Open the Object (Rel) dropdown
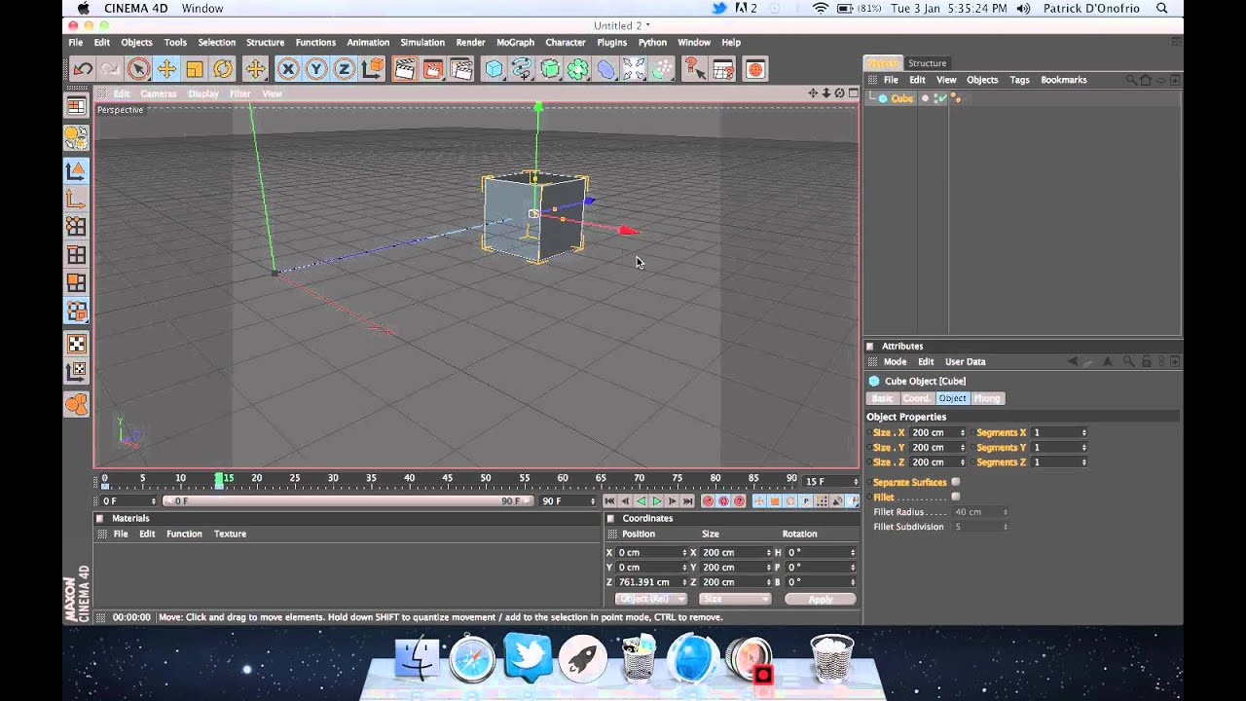 point(651,600)
